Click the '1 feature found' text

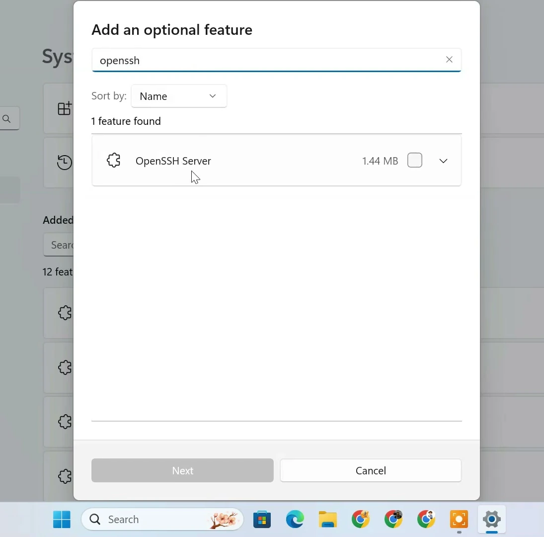[126, 121]
